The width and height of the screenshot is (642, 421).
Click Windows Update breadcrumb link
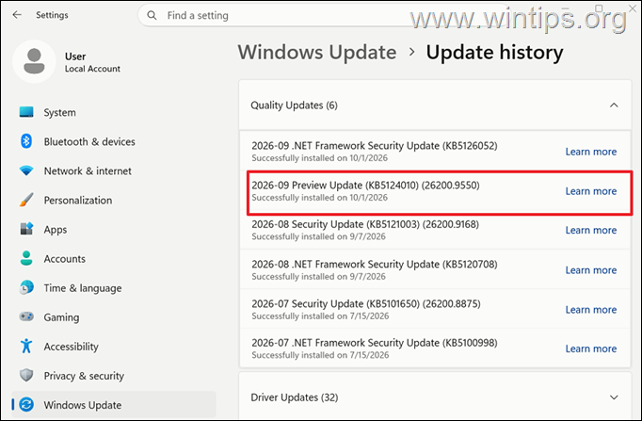[317, 53]
